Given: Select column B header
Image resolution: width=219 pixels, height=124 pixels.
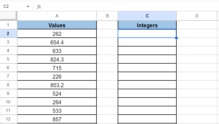Looking at the screenshot, I should point(107,16).
